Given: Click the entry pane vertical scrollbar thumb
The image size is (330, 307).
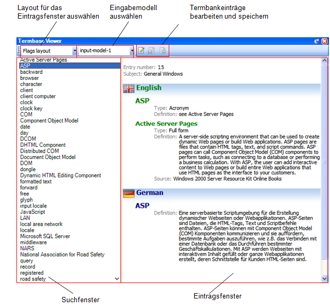Looking at the screenshot, I should pyautogui.click(x=324, y=161).
